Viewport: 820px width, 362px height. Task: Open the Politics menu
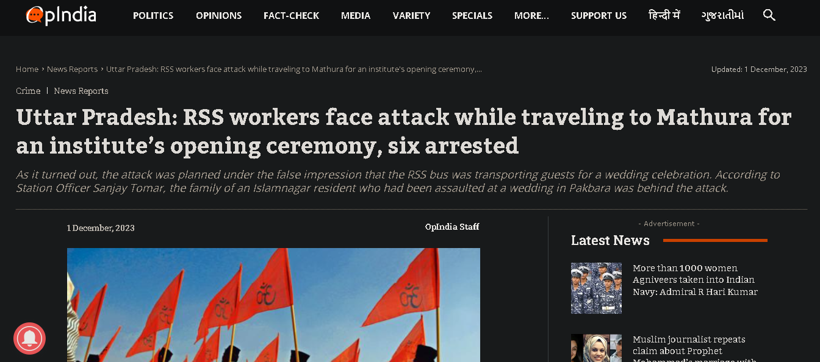153,16
